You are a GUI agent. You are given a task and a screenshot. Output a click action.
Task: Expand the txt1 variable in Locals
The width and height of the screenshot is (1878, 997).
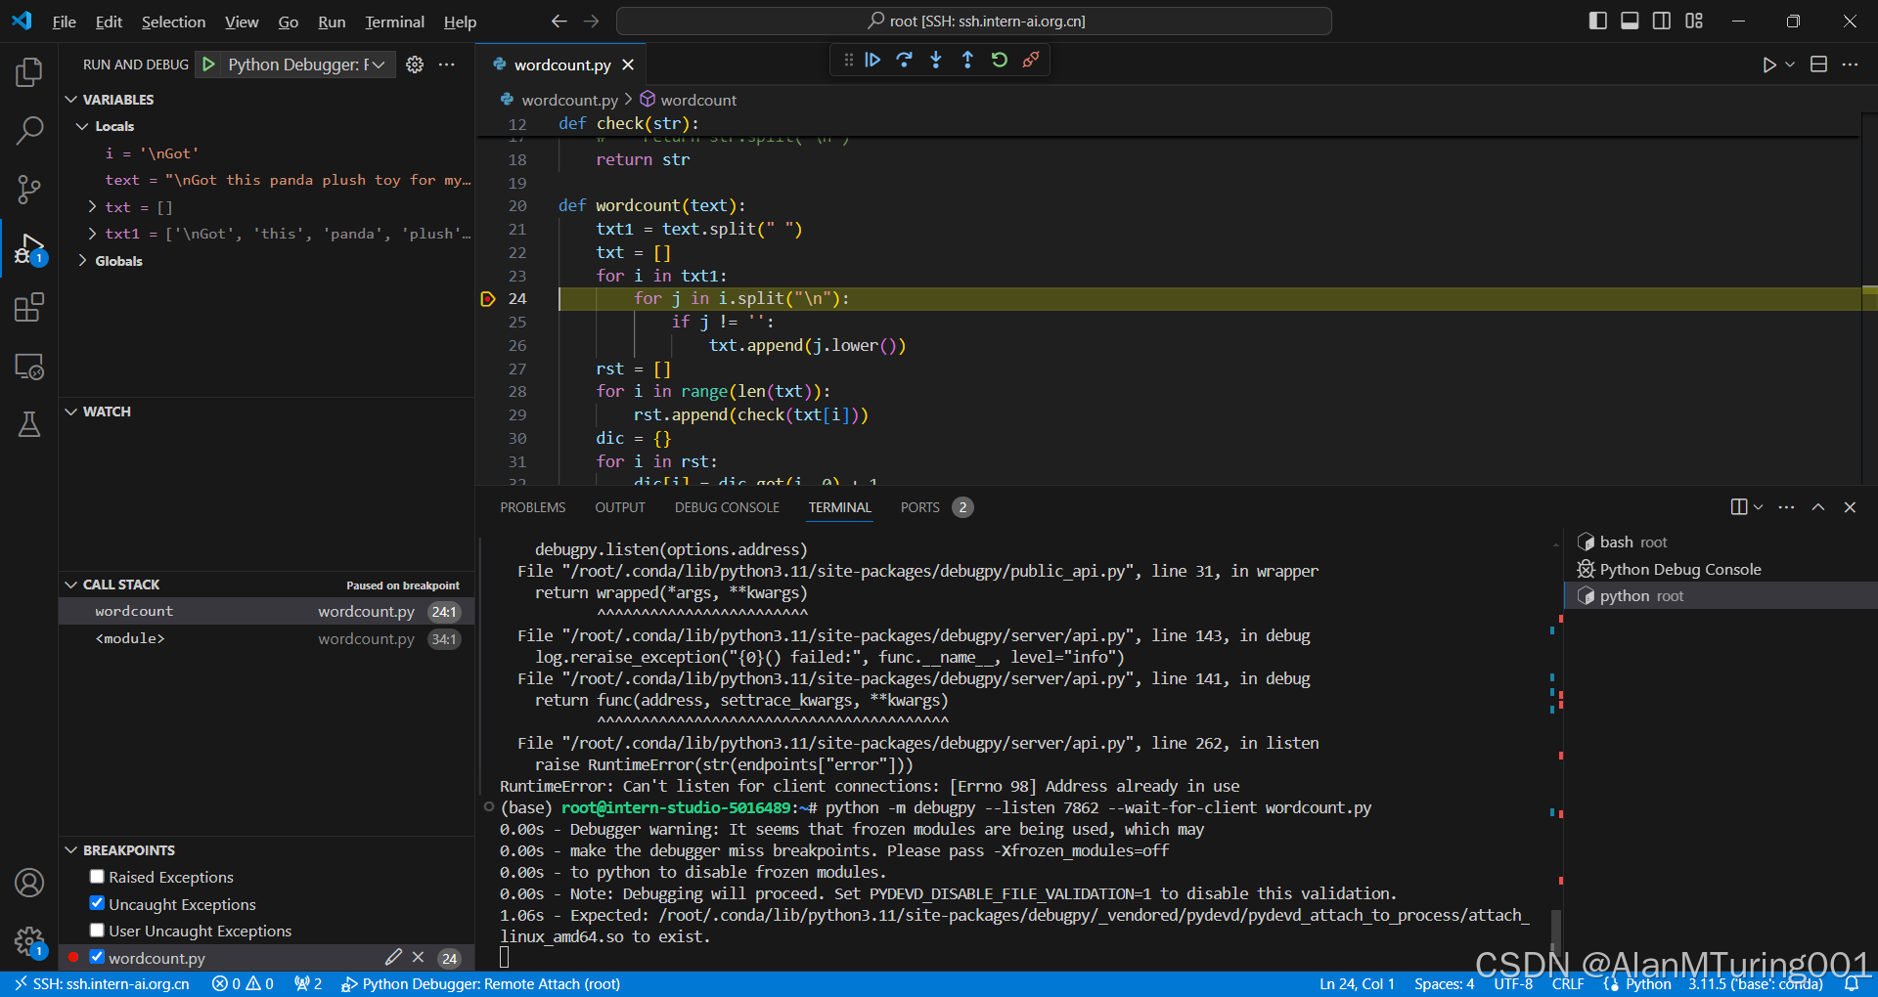pyautogui.click(x=93, y=234)
